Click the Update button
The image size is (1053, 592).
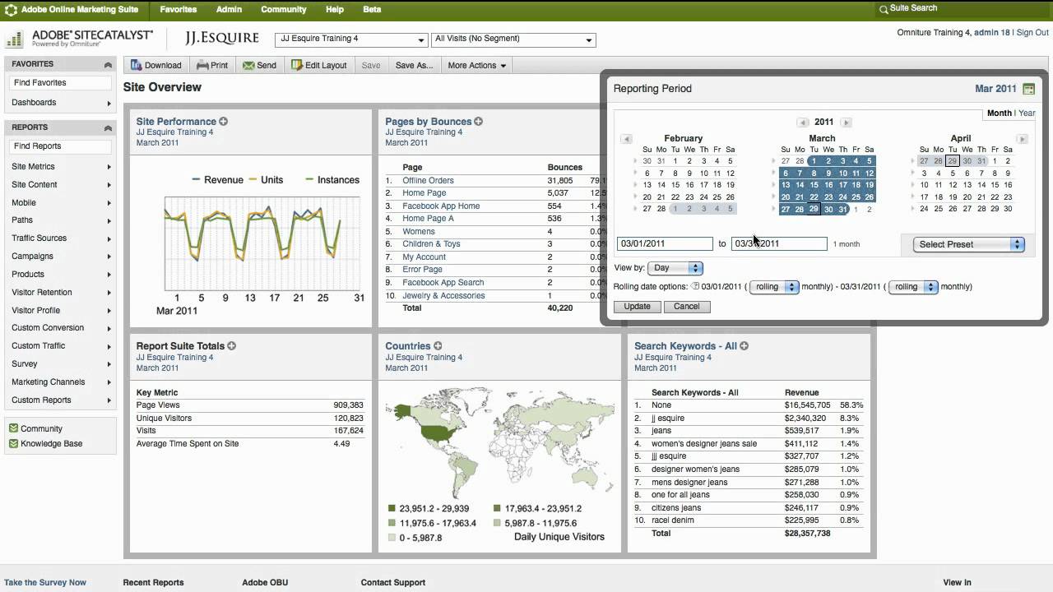[x=637, y=307]
